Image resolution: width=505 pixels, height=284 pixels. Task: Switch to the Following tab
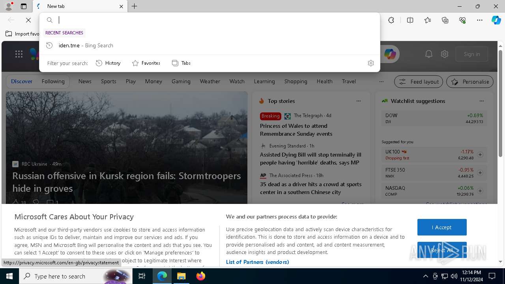coord(53,81)
